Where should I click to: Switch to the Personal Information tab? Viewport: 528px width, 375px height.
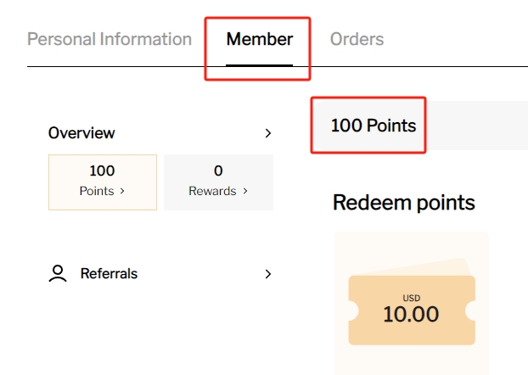[110, 39]
